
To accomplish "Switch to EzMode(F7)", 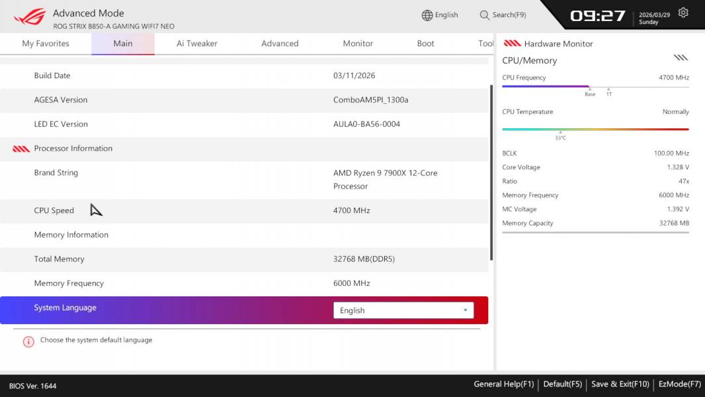I will 680,384.
